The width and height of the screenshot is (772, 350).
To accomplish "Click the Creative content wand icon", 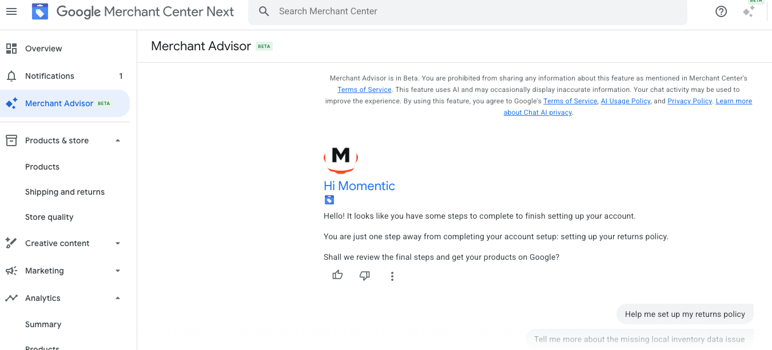I will (x=11, y=243).
